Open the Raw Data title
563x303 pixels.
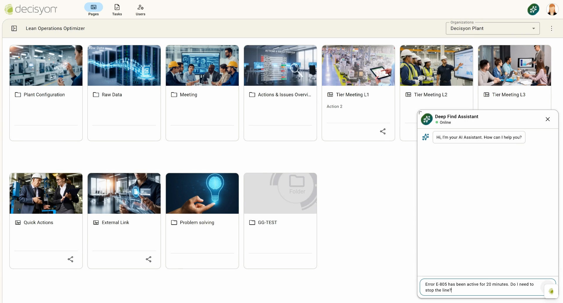pyautogui.click(x=112, y=95)
